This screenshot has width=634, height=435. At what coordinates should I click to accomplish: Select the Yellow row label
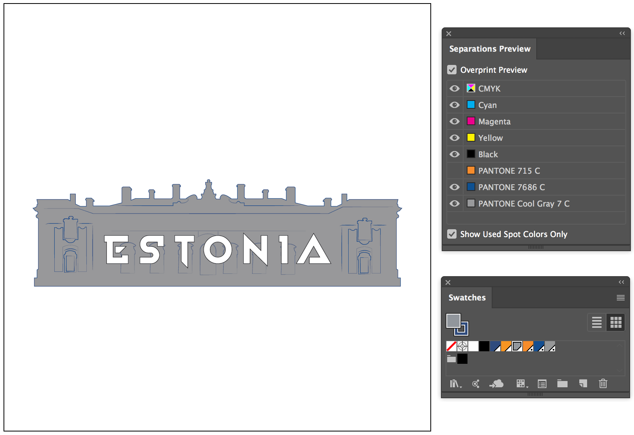[491, 138]
